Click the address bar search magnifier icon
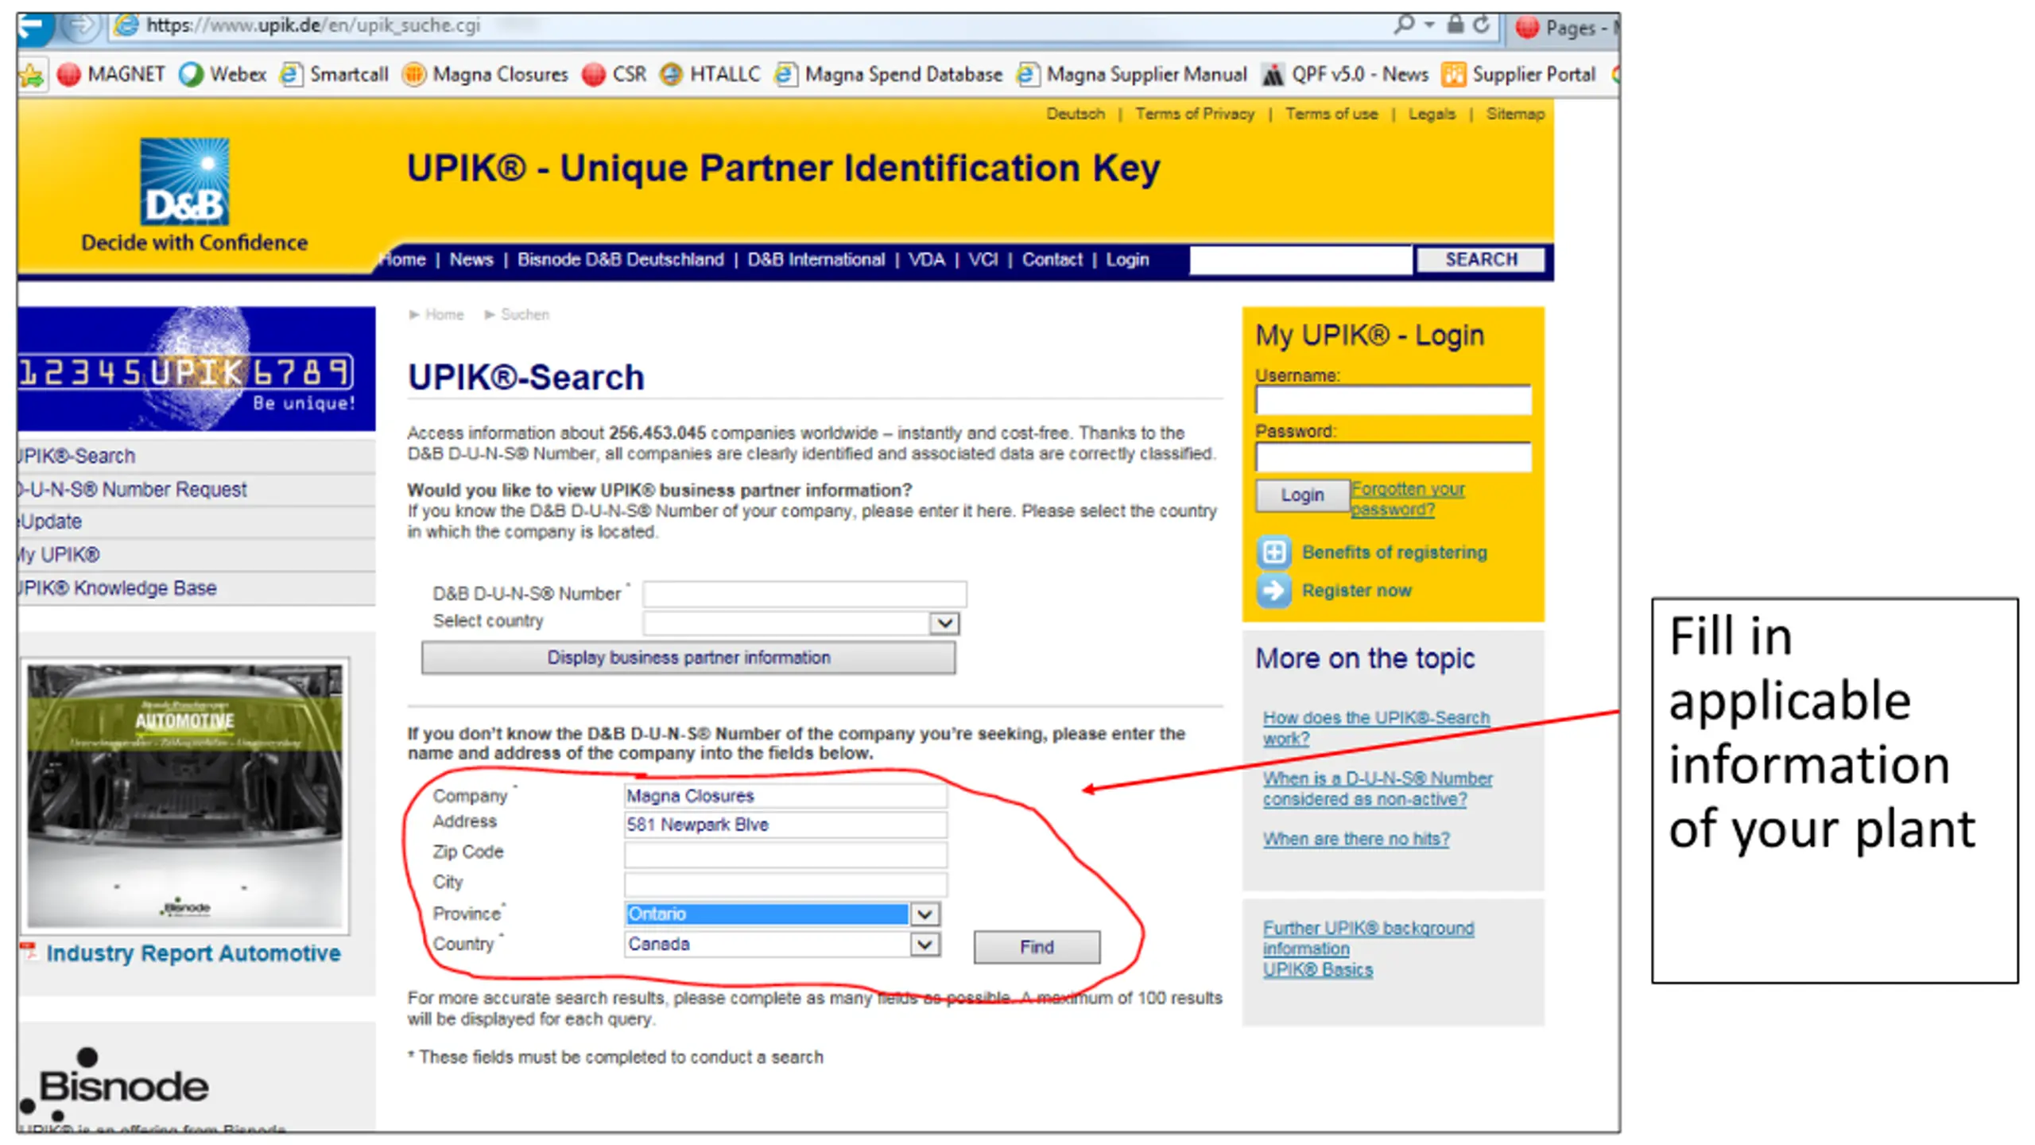The height and width of the screenshot is (1145, 2035). (1405, 25)
